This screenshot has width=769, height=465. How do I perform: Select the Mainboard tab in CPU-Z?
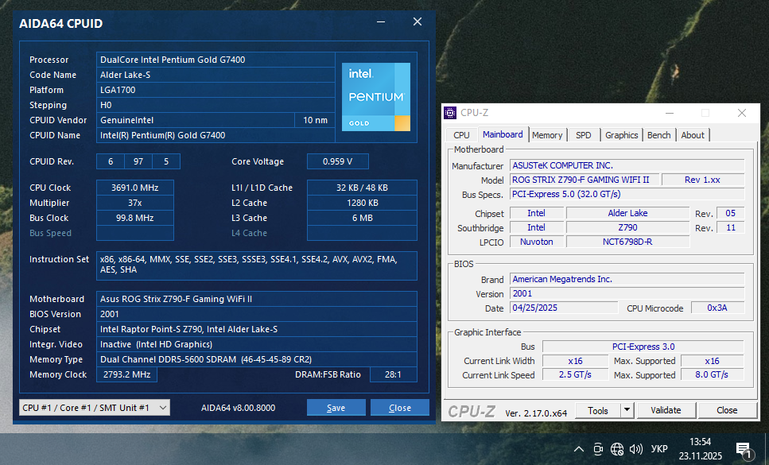point(503,134)
